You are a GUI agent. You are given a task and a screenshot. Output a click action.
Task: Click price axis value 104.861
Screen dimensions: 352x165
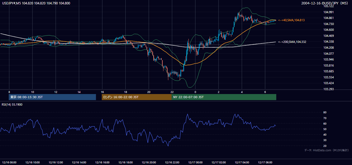[329, 18]
